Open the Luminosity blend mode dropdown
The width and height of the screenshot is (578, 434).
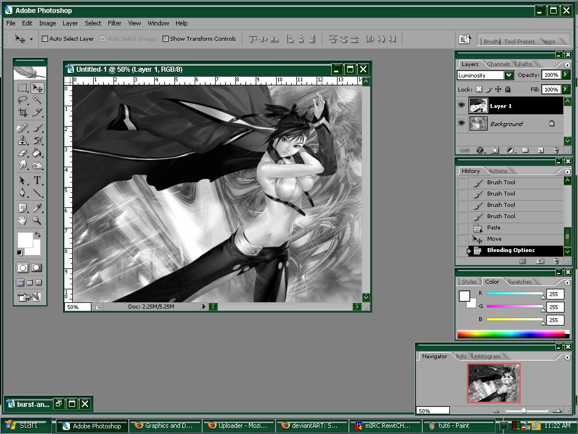tap(509, 75)
